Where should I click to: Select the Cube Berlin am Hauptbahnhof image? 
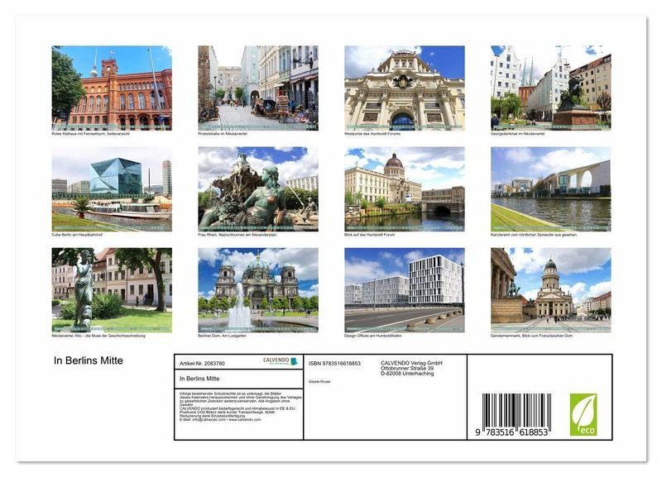pyautogui.click(x=112, y=189)
